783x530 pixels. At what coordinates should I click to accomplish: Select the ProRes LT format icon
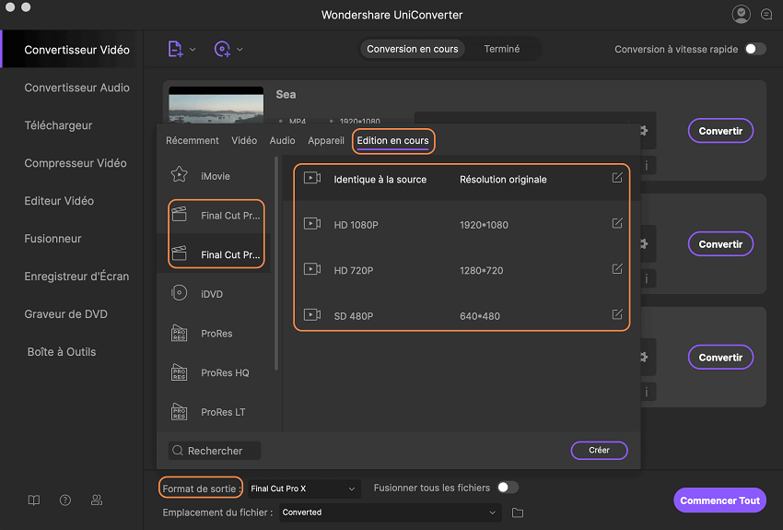[180, 412]
